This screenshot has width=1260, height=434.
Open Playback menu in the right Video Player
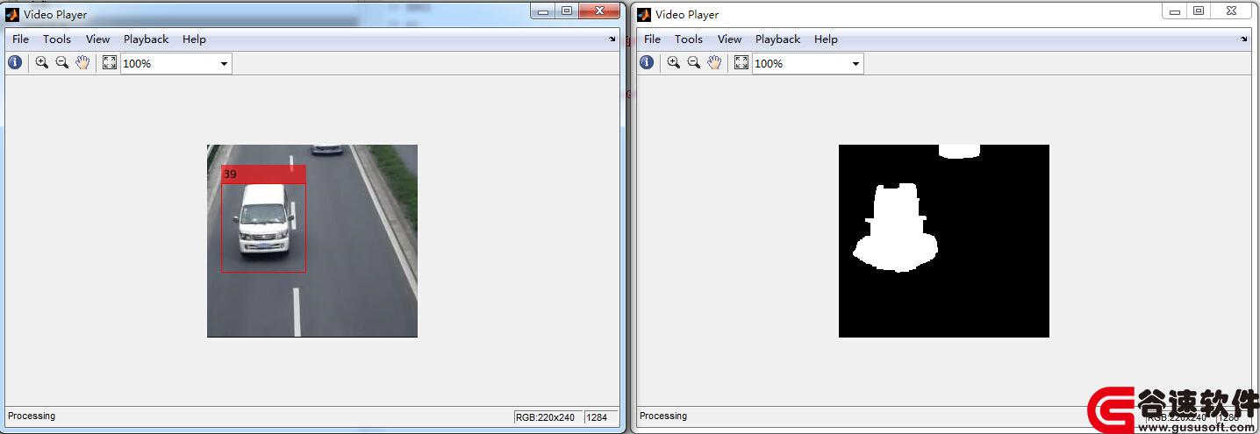click(777, 39)
